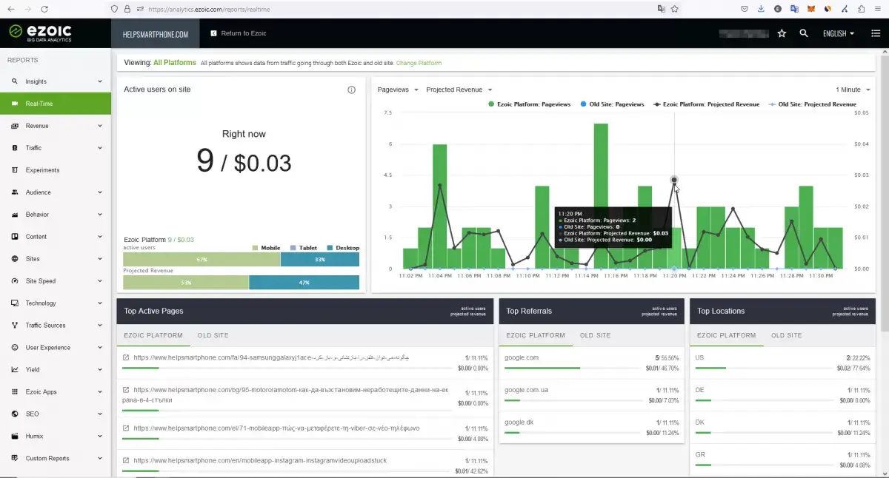Select Ezoic Platform tab in Top Locations
889x478 pixels.
[727, 335]
